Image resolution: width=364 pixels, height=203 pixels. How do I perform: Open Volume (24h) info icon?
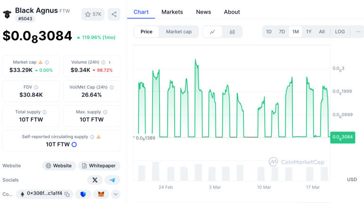(103, 62)
